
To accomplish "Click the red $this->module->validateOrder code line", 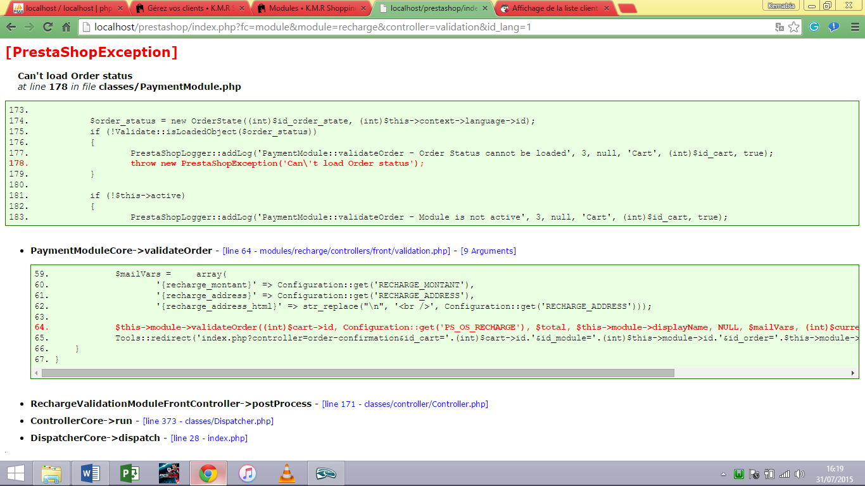I will pyautogui.click(x=486, y=328).
